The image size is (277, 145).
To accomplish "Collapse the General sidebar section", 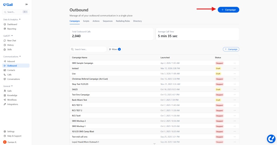I will (12, 86).
